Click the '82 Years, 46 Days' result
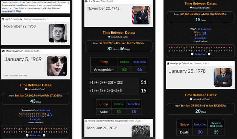Image resolution: width=237 pixels, height=139 pixels. click(118, 49)
